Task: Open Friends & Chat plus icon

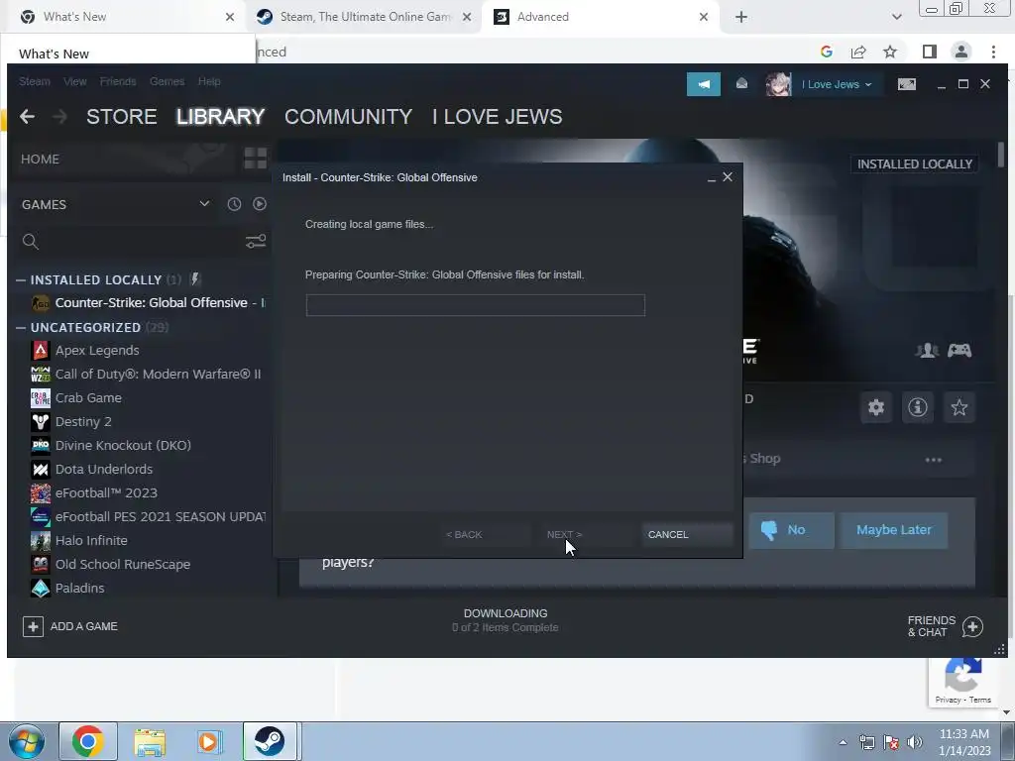Action: coord(972,626)
